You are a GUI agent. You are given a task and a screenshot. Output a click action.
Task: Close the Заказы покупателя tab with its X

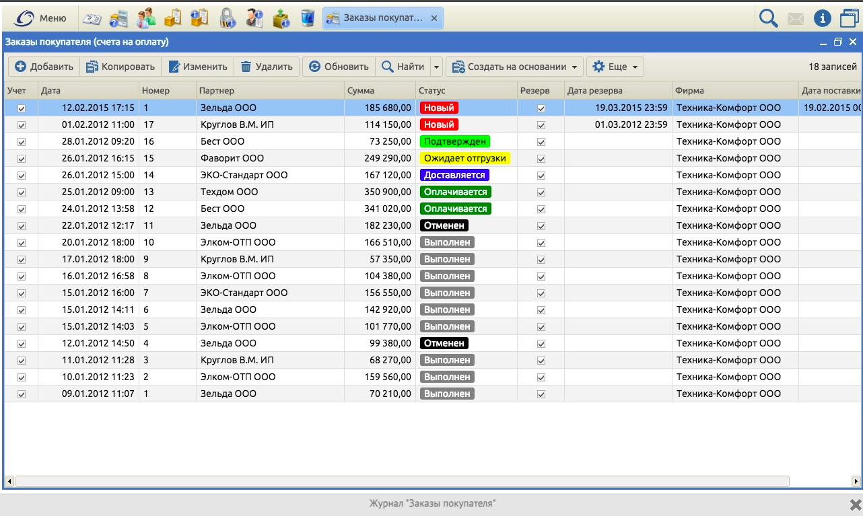click(x=434, y=19)
